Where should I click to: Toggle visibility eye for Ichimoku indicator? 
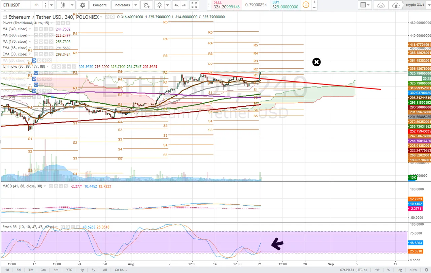coord(54,66)
